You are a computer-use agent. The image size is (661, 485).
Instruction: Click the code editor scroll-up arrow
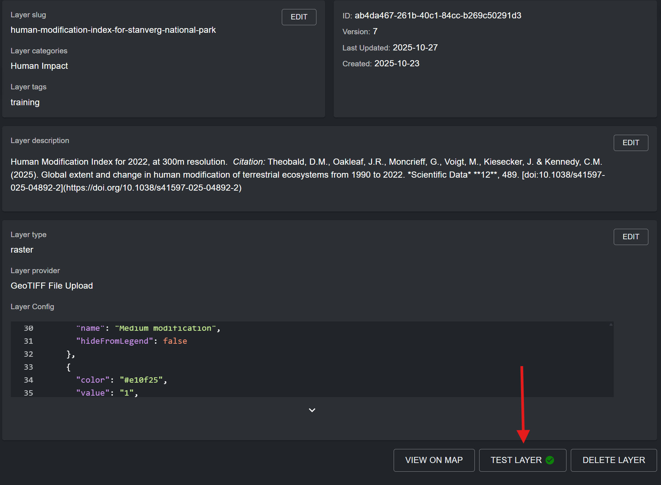[x=611, y=325]
